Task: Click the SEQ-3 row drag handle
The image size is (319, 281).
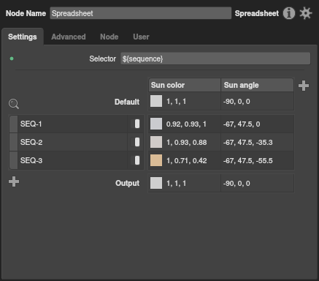Action: click(13, 160)
